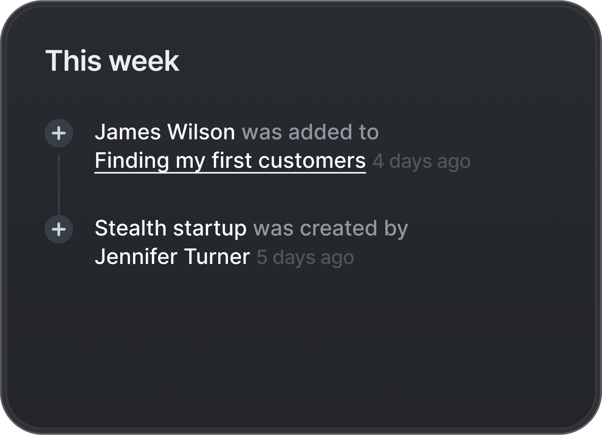Click the 'was added to' text
The height and width of the screenshot is (435, 602).
(x=310, y=132)
